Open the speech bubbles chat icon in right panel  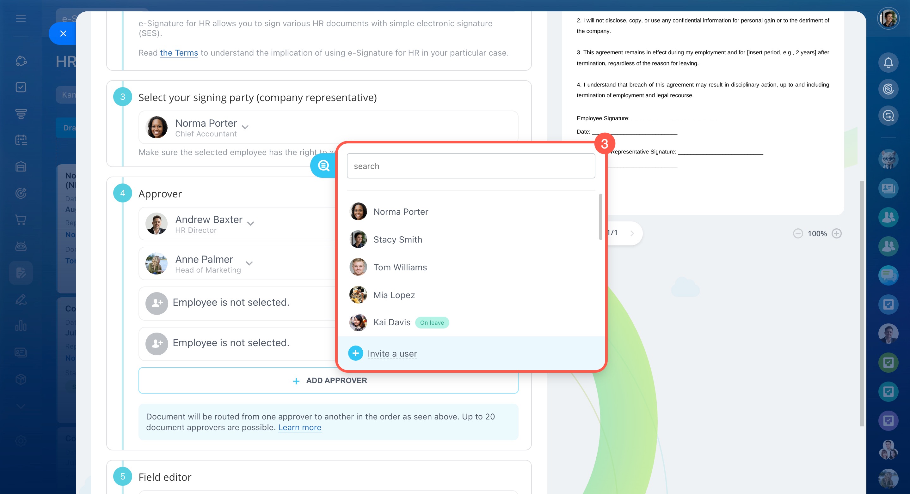(888, 275)
